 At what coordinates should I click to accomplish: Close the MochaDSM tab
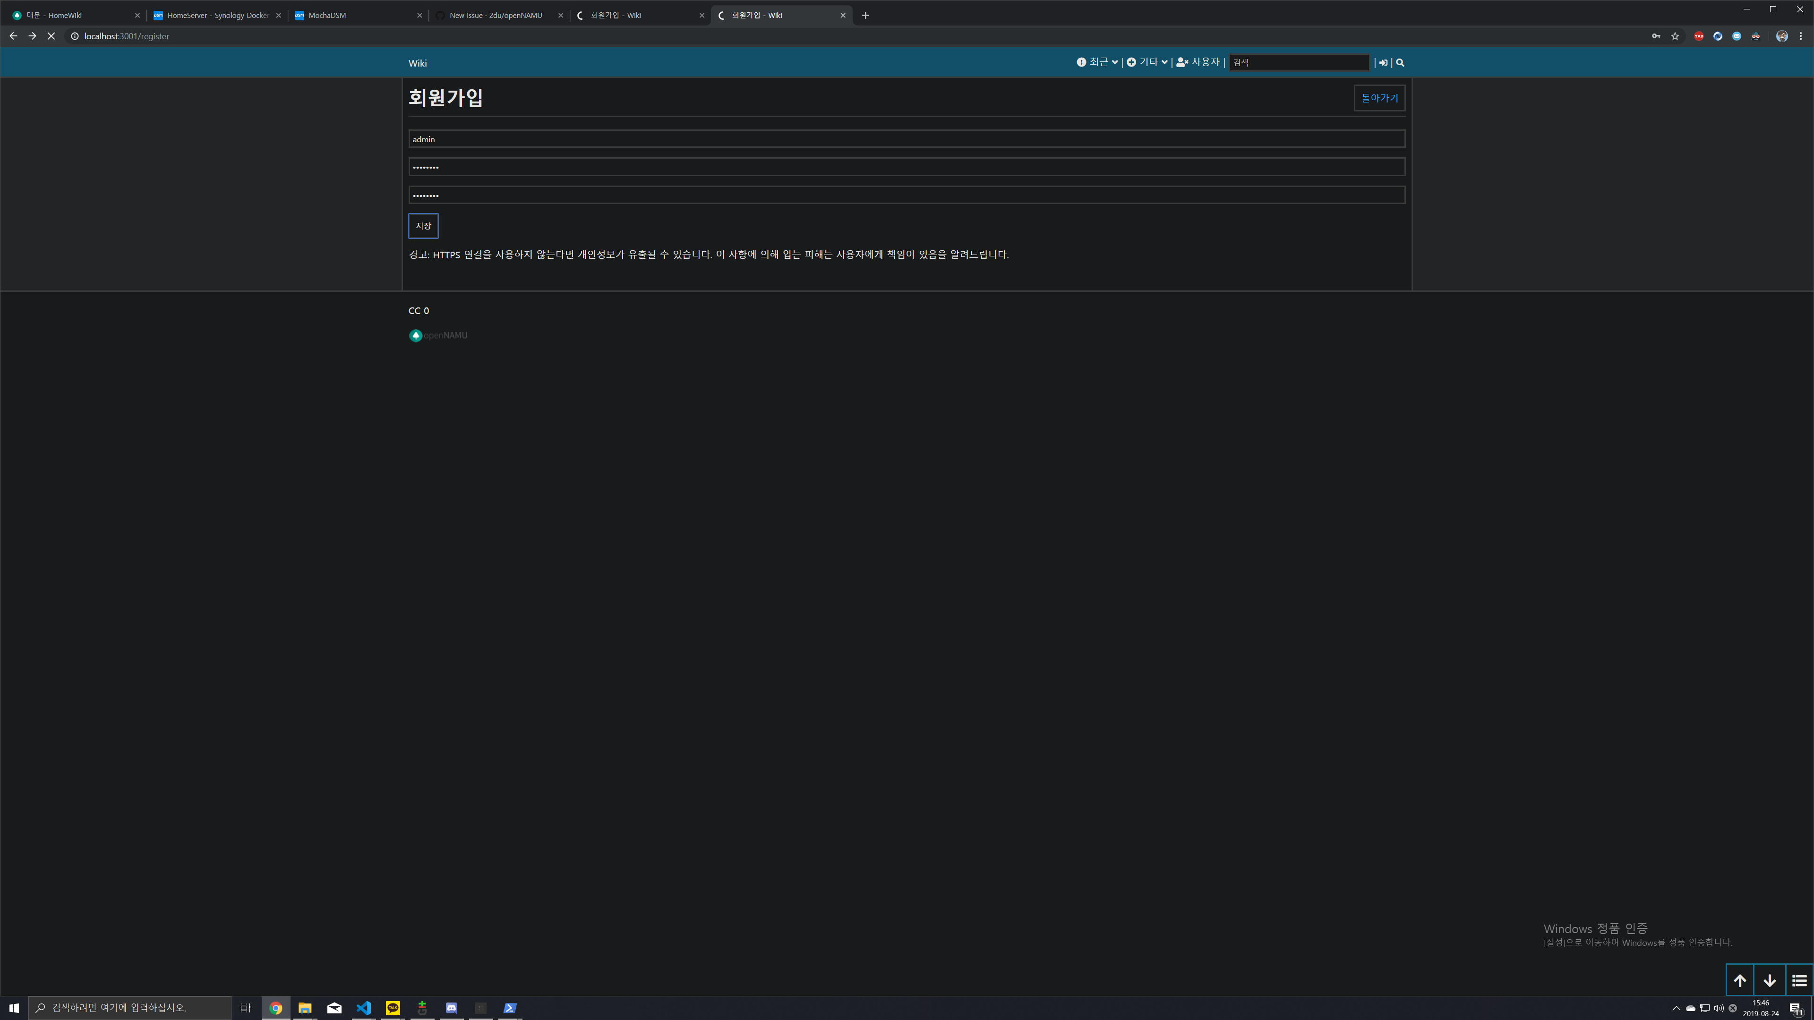pos(419,15)
